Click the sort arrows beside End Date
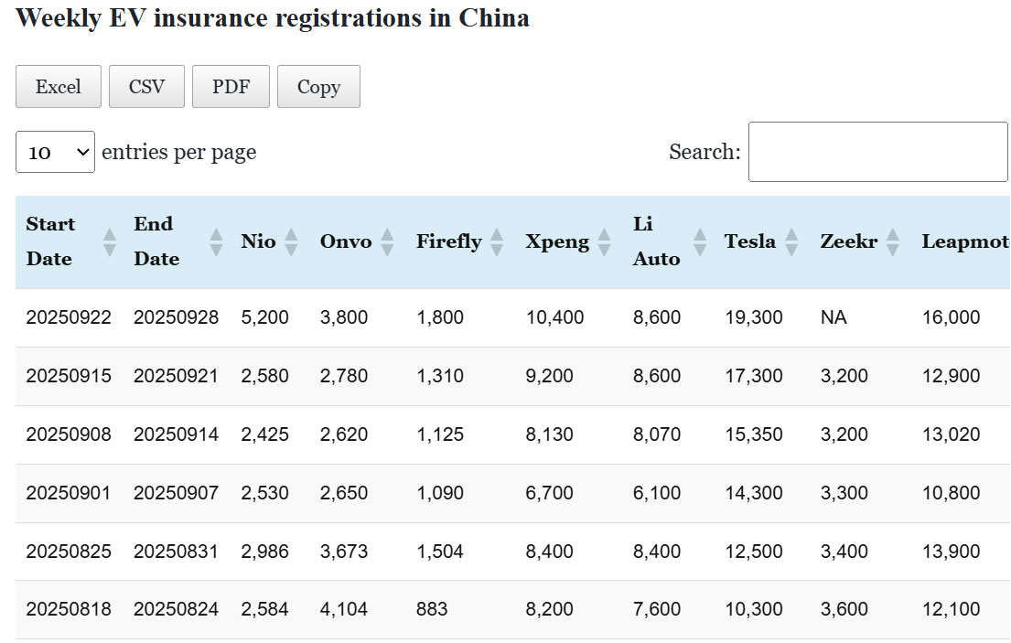 (x=216, y=242)
